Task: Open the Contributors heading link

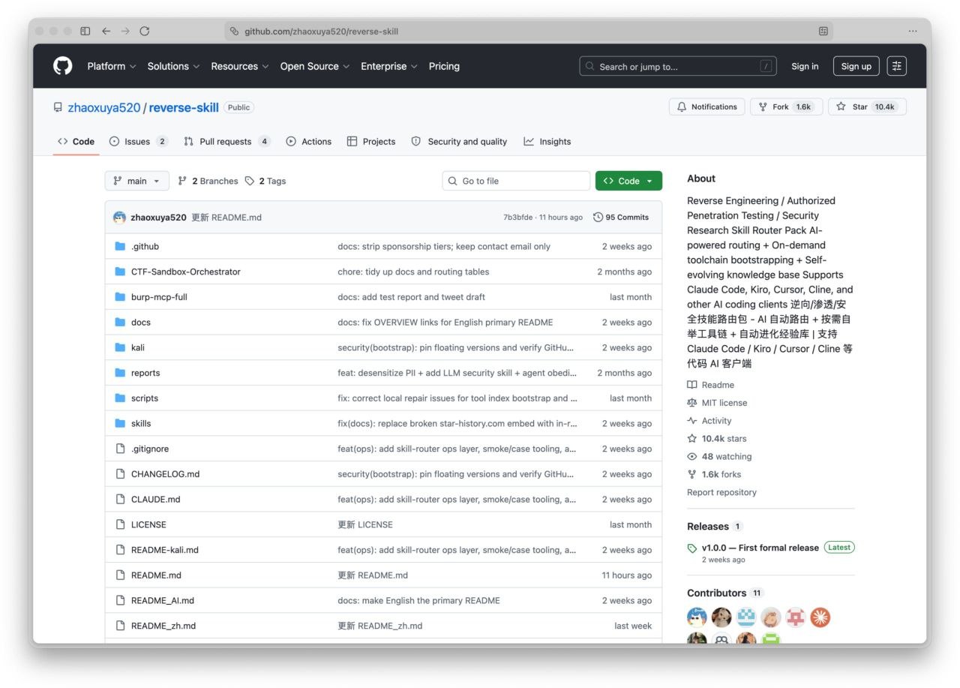Action: coord(716,593)
